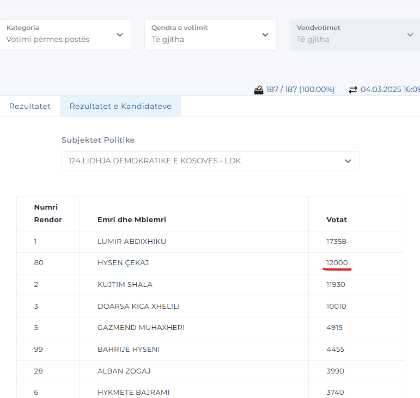Click order number 99 in table
Viewport: 420px width, 398px height.
39,350
